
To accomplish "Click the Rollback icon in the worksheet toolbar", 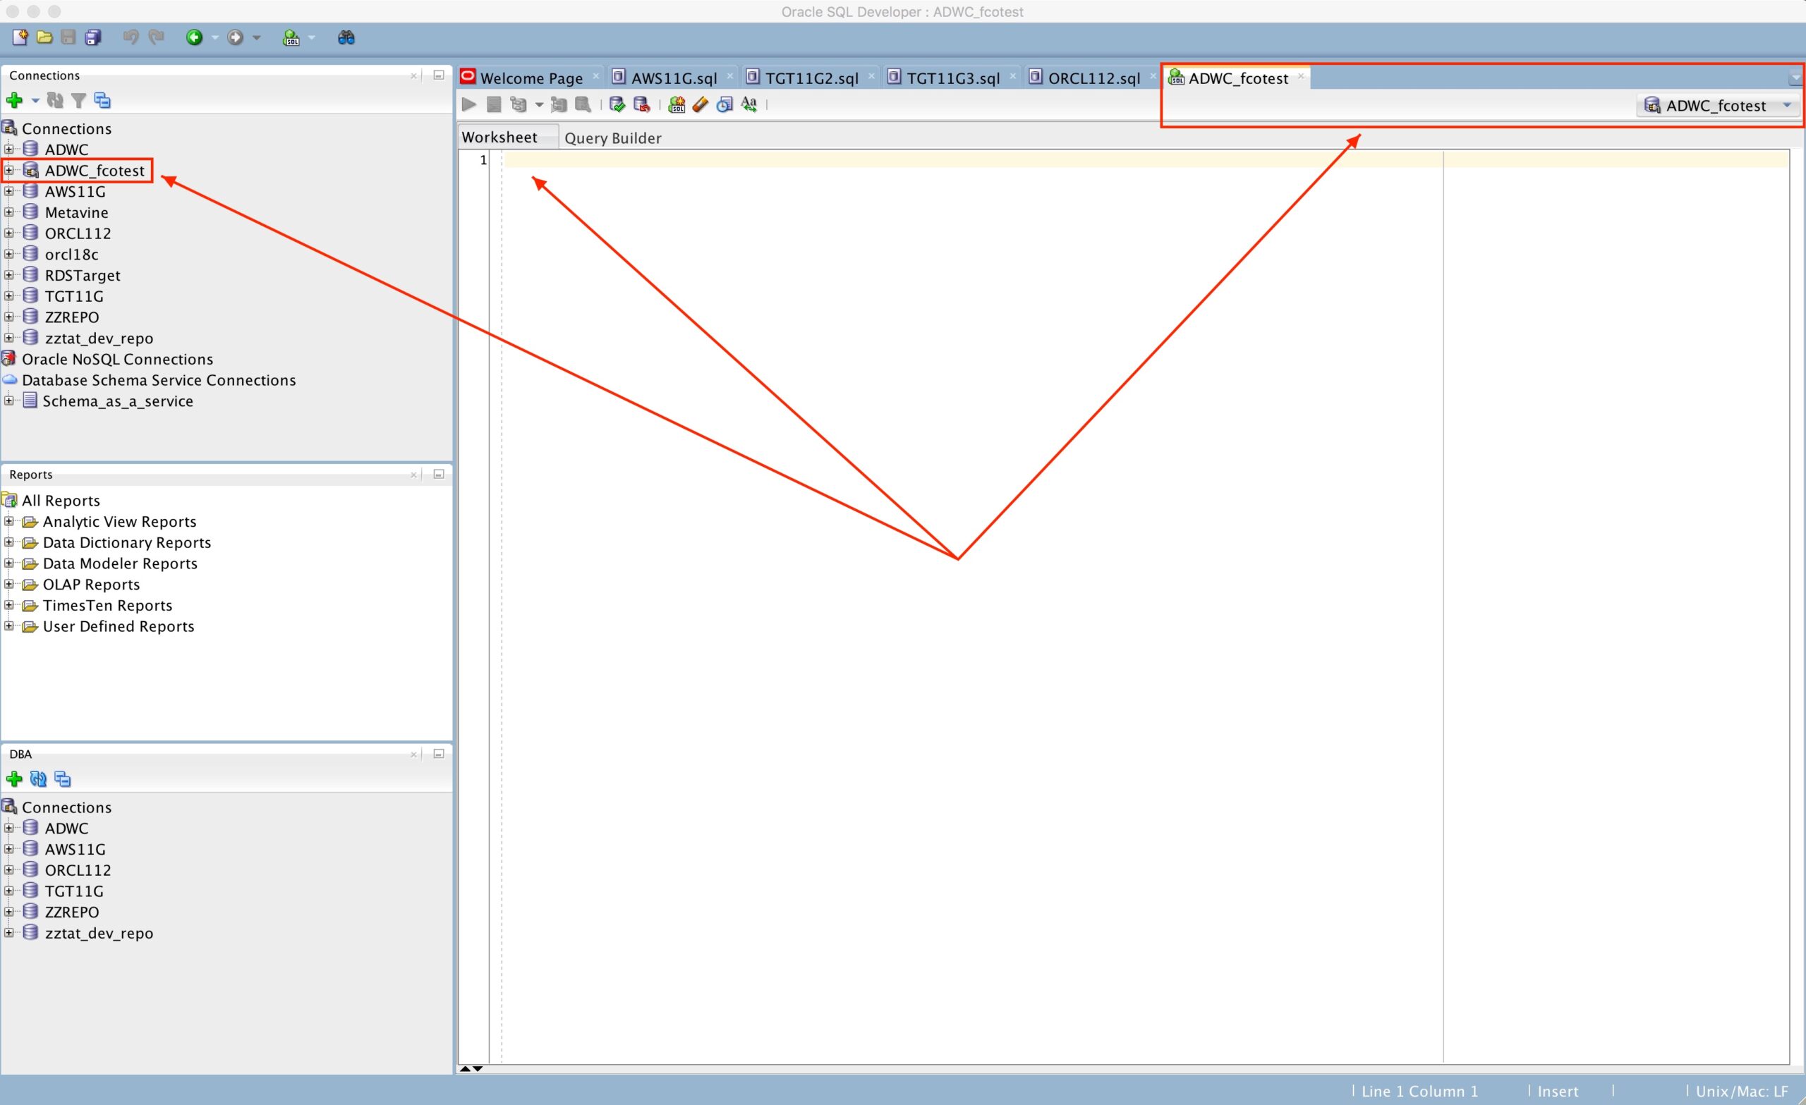I will coord(641,105).
